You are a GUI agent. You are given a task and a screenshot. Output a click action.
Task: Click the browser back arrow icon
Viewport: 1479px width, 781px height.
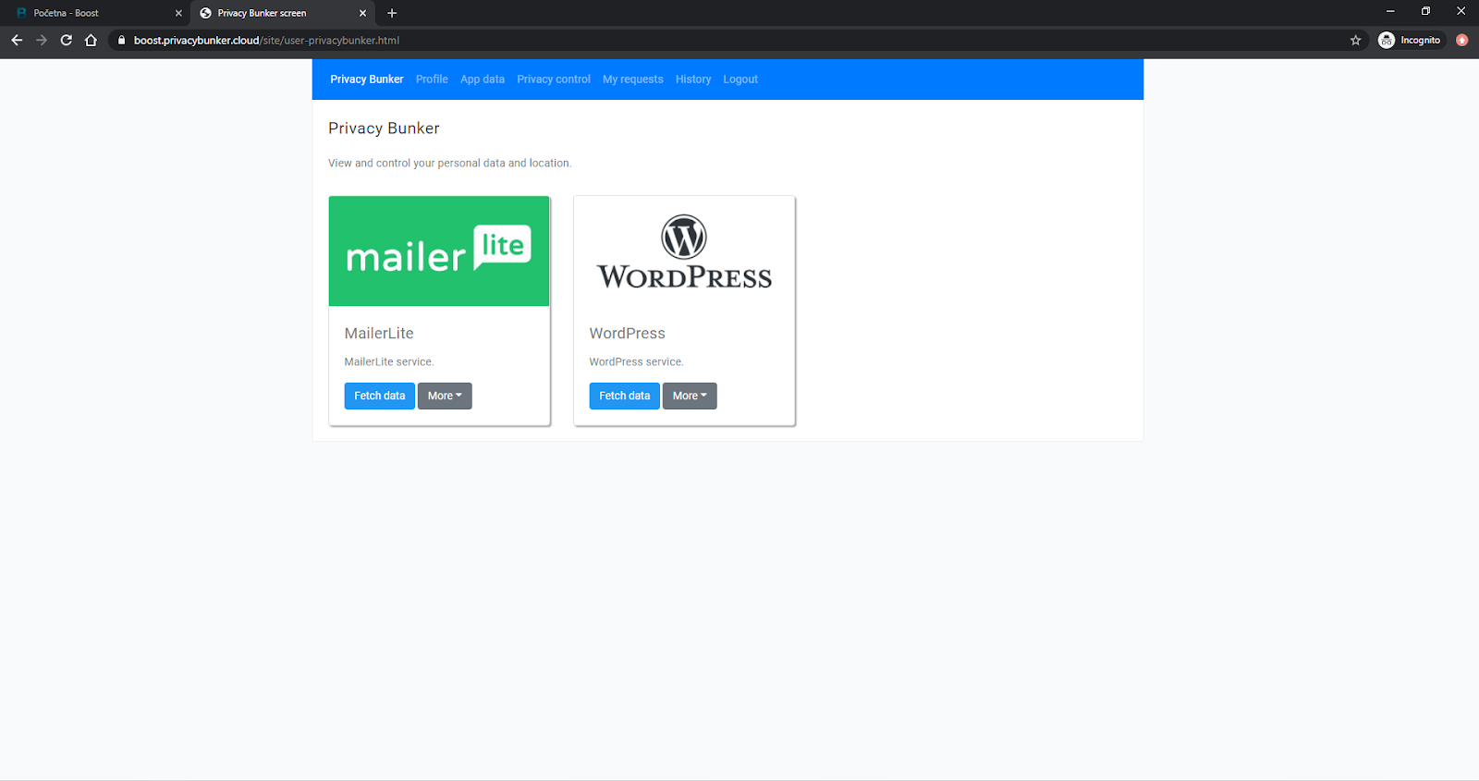(17, 40)
